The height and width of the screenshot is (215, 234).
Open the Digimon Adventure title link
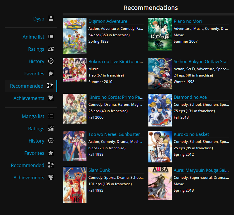coord(108,21)
